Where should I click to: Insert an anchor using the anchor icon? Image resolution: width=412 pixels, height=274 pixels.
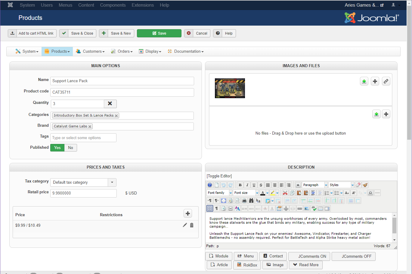pos(286,208)
